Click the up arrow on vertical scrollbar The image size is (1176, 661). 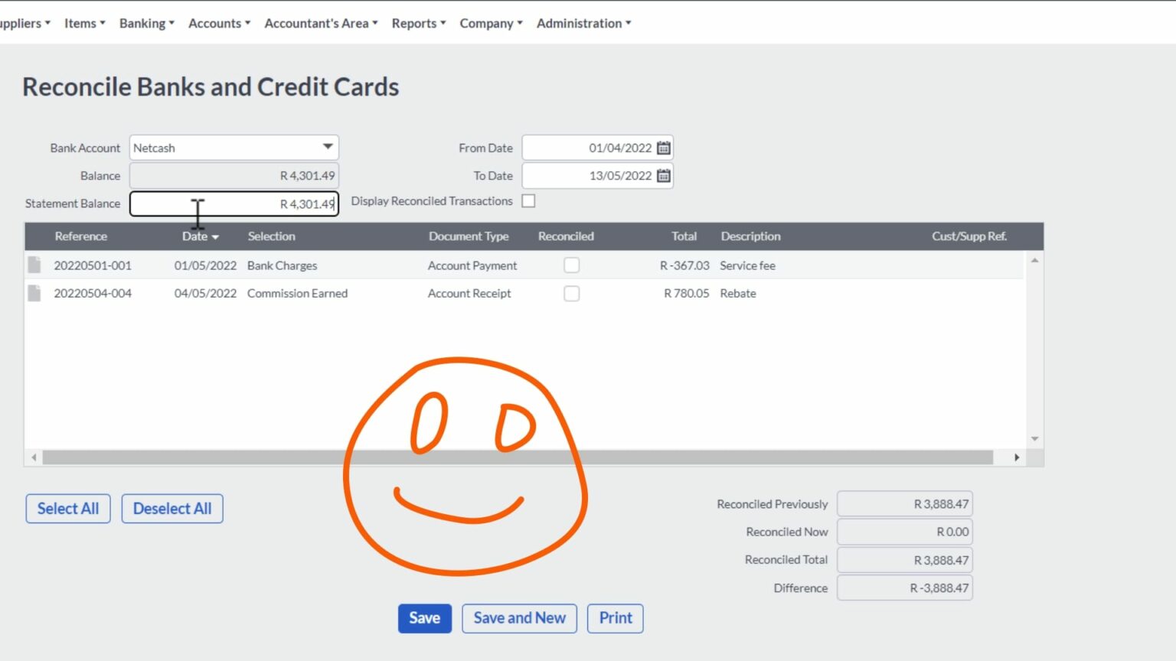(x=1034, y=259)
